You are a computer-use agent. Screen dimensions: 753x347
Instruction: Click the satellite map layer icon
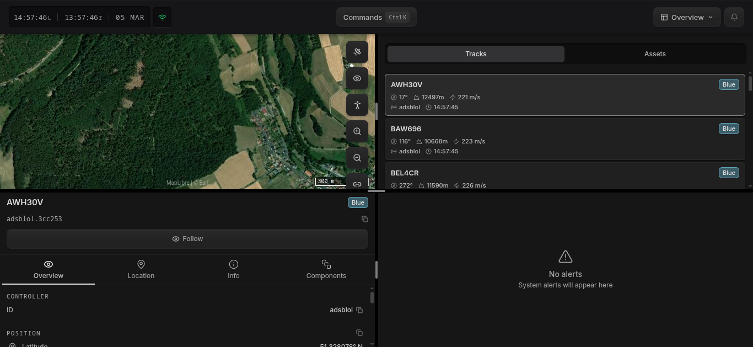point(357,52)
